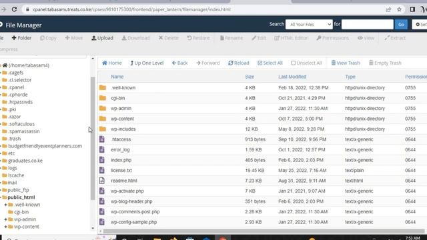This screenshot has width=427, height=240.
Task: Click the Copy toolbar button
Action: tap(48, 38)
